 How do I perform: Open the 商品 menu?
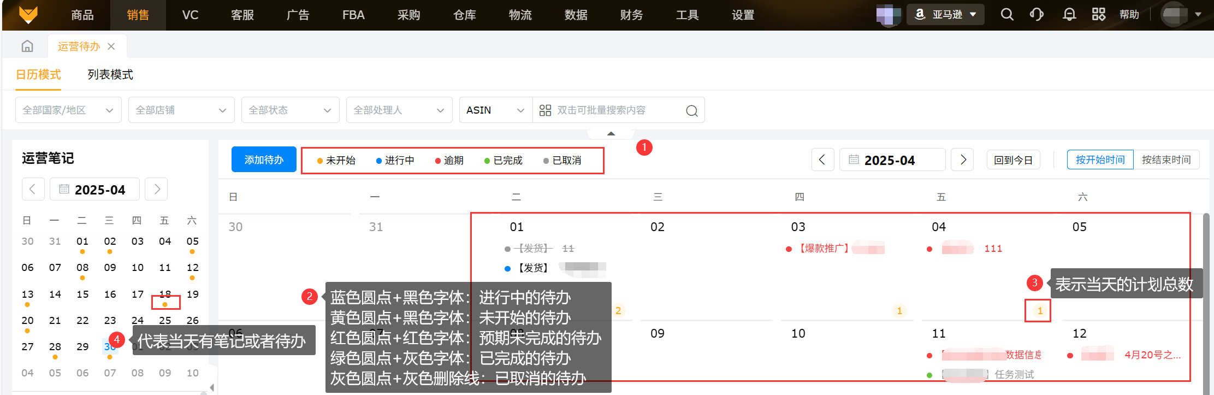[82, 15]
